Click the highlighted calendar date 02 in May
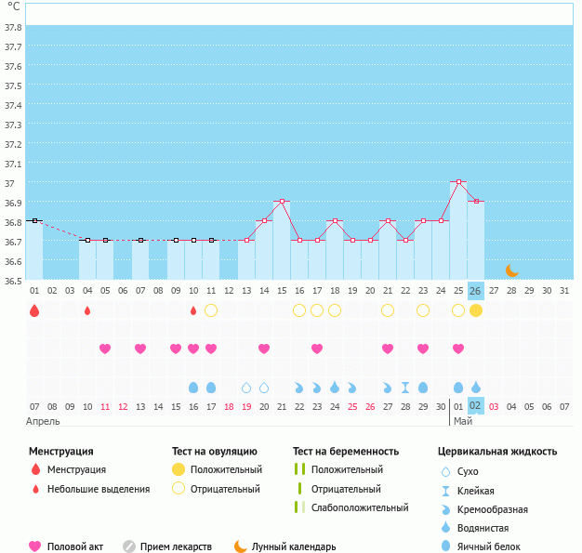The image size is (582, 553). 476,406
